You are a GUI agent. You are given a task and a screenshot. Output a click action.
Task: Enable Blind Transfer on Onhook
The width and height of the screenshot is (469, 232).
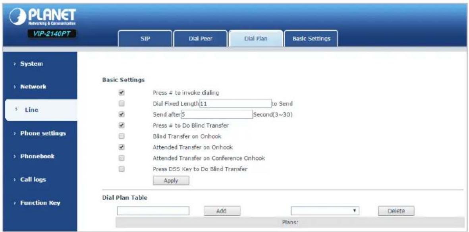click(122, 136)
